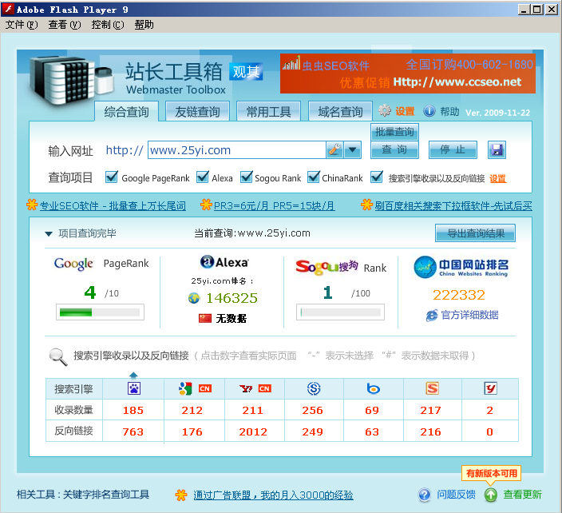Click the Alexa rank number 146325

[x=232, y=298]
